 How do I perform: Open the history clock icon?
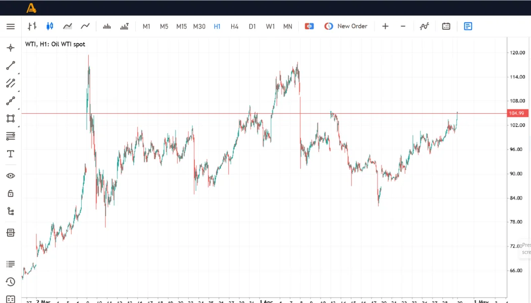click(11, 282)
